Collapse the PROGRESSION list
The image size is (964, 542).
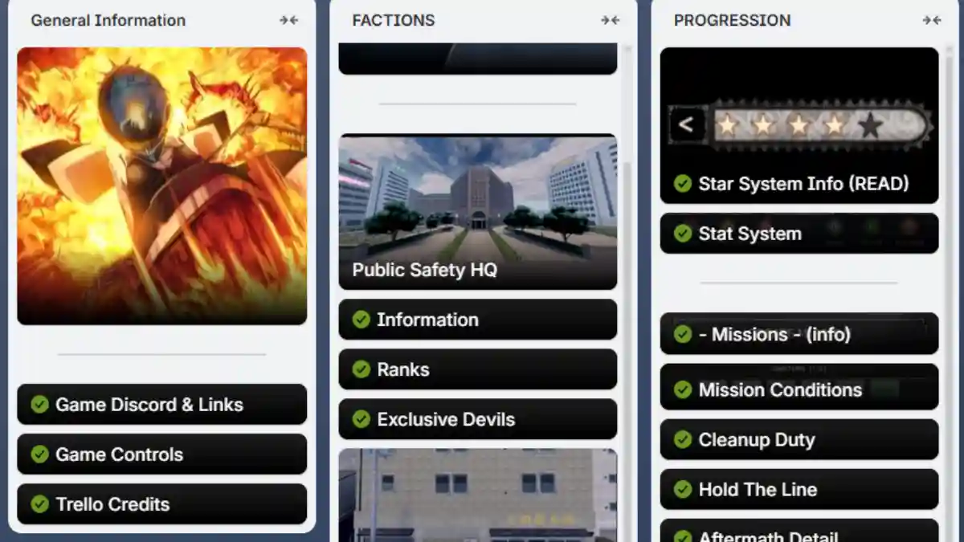(932, 20)
